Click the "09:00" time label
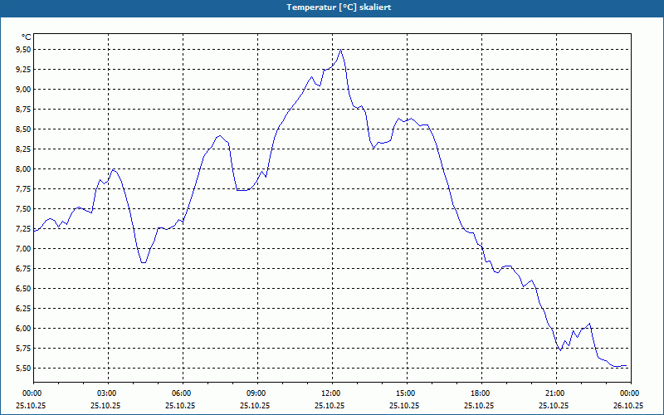664x415 pixels. pos(257,393)
